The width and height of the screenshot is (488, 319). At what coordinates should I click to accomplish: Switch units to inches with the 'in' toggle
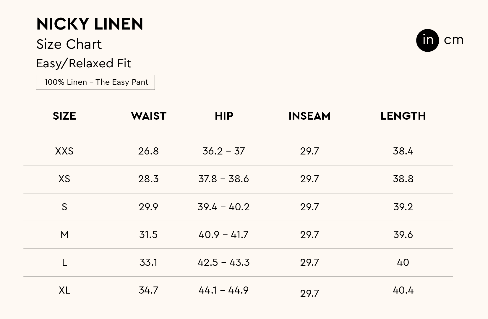pos(427,40)
